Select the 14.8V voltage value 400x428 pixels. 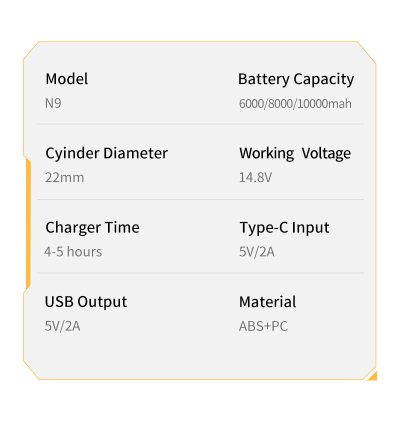click(255, 177)
